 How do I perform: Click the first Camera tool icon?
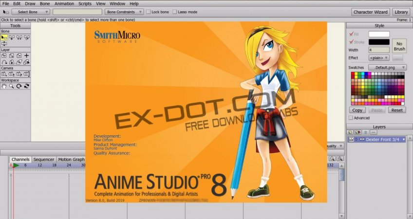[4, 74]
